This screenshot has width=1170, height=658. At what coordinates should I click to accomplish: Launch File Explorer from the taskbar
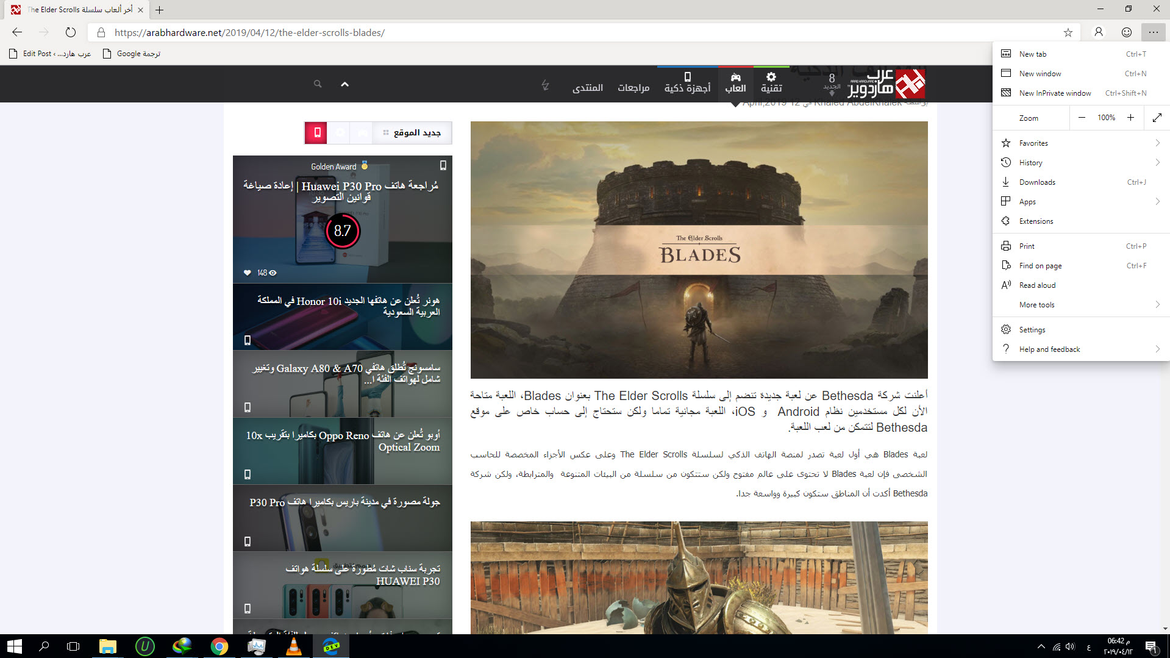[108, 646]
